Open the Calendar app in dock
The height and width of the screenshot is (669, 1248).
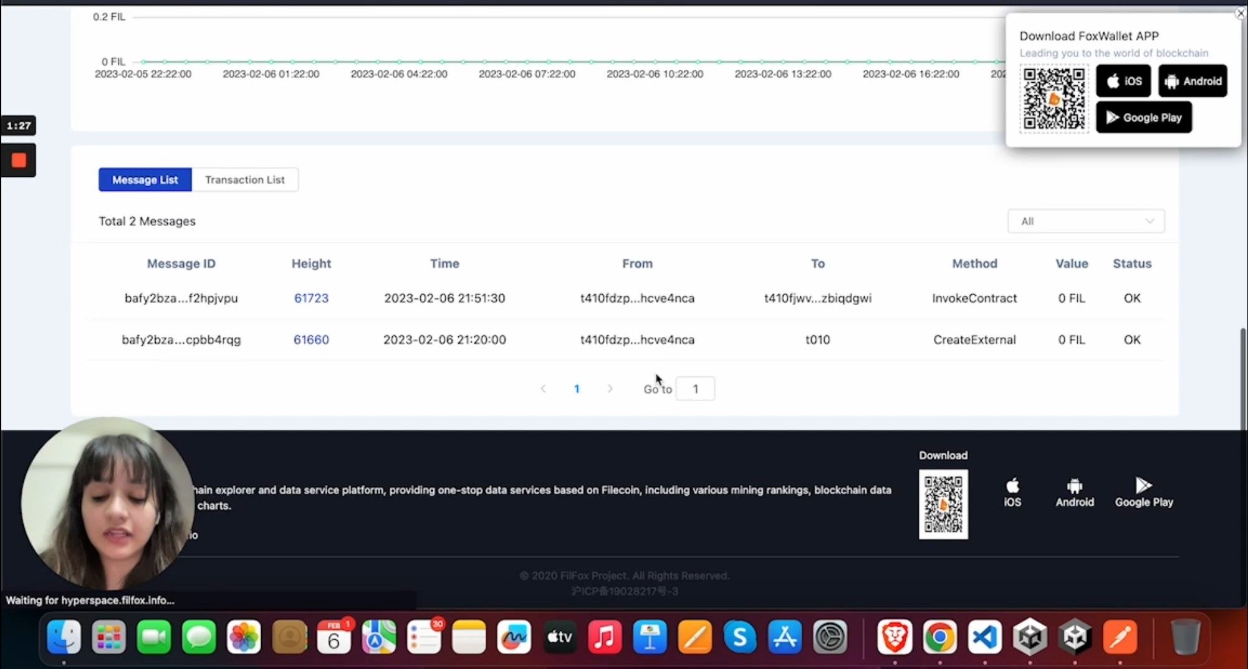coord(334,637)
